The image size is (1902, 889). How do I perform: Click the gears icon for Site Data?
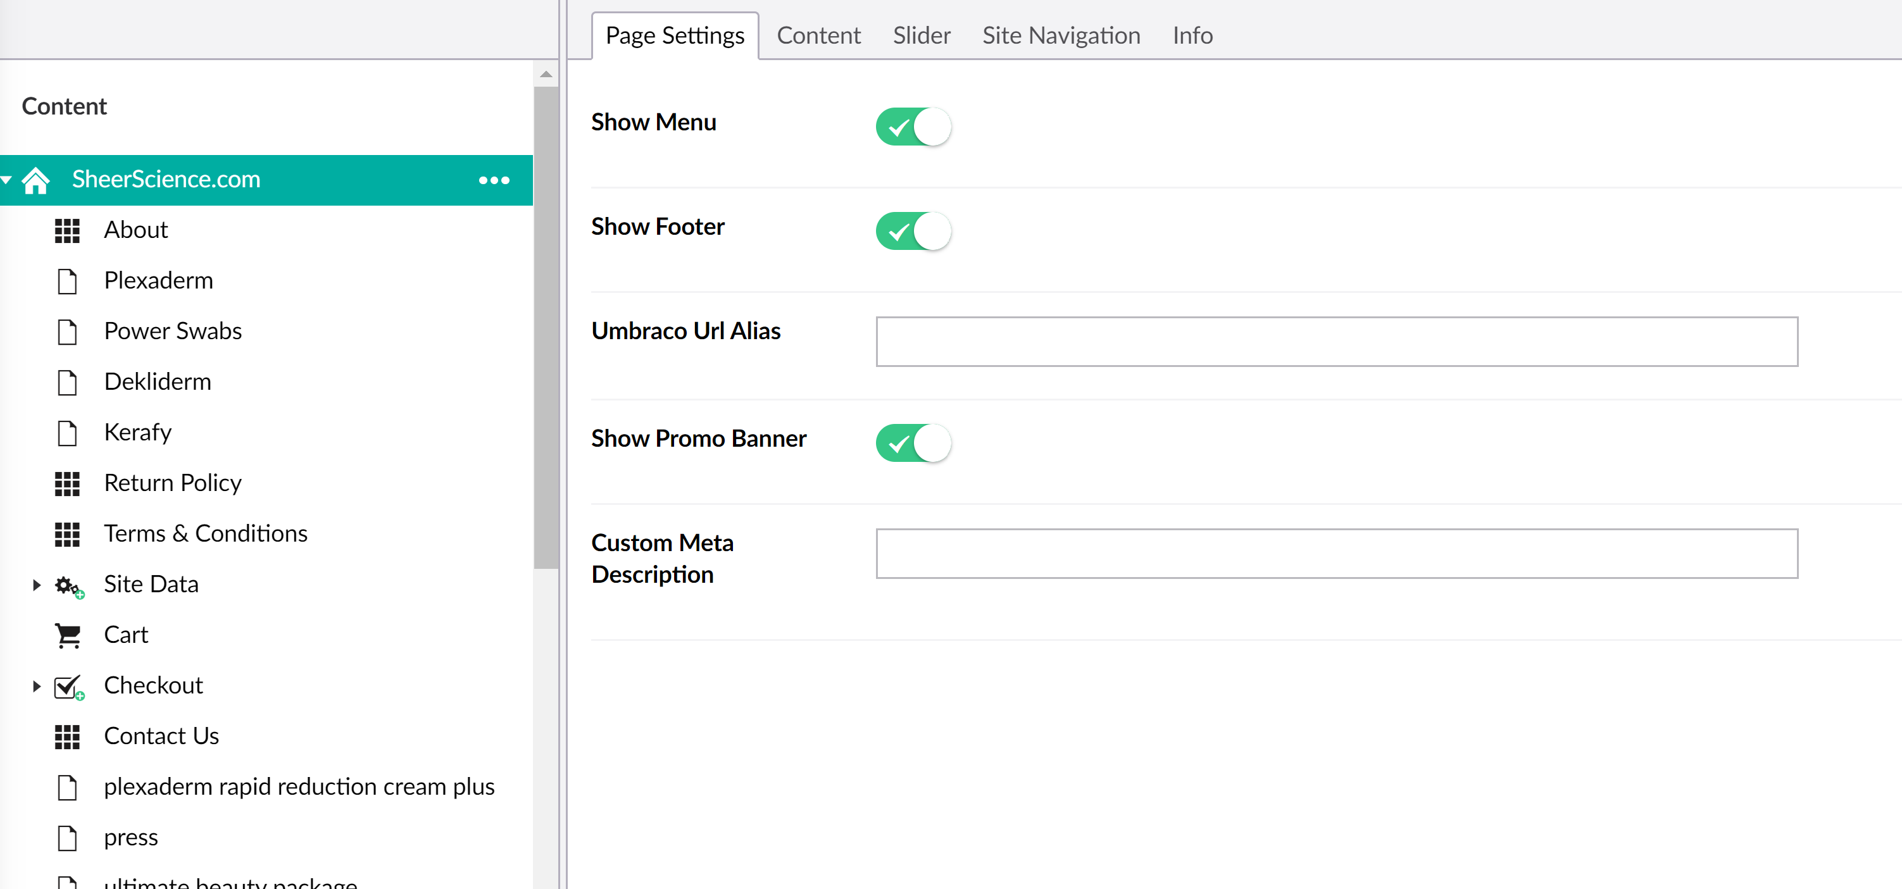[x=68, y=585]
